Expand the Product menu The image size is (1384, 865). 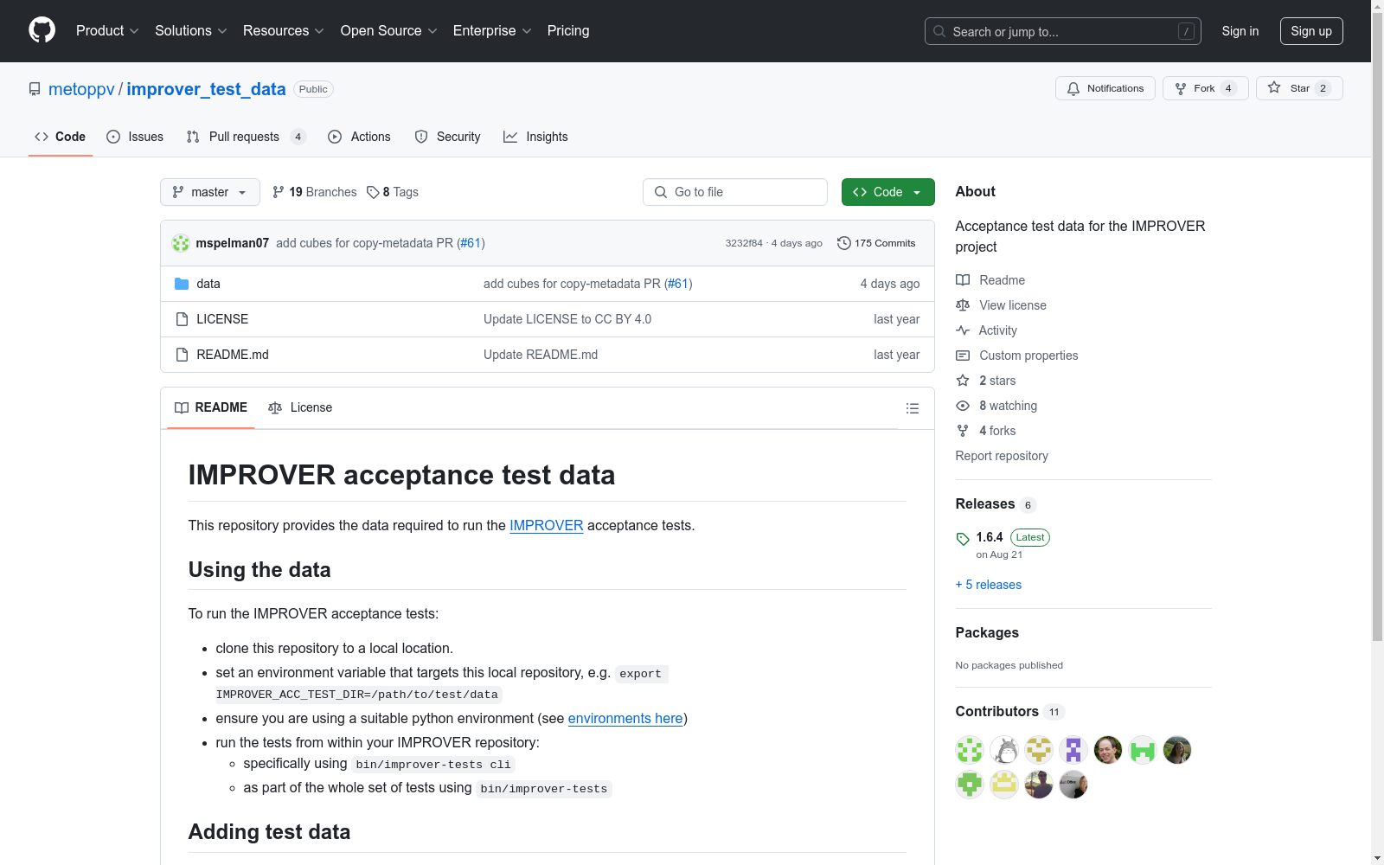tap(107, 31)
